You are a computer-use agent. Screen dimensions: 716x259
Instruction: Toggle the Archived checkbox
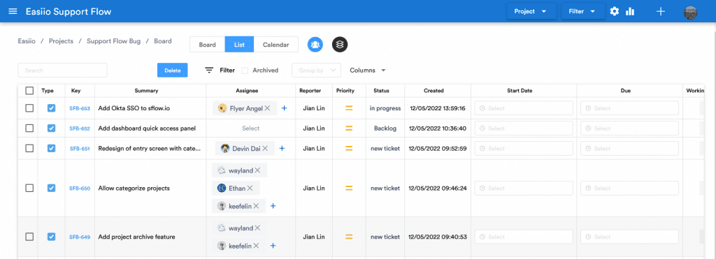pos(245,71)
